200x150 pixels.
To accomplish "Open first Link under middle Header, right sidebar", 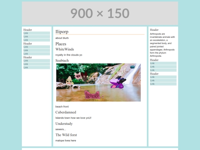I will point(163,63).
